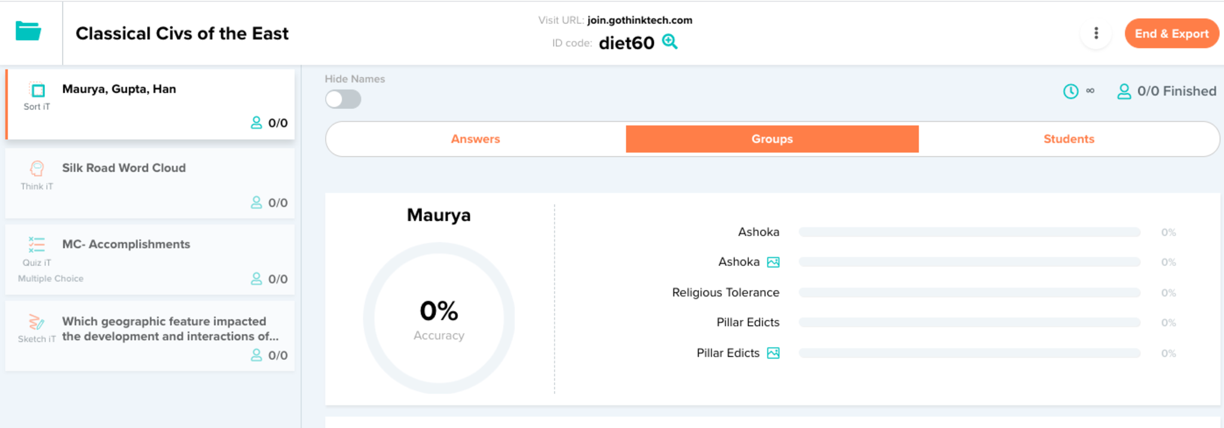Toggle the Hide Names switch
This screenshot has width=1224, height=428.
(343, 99)
